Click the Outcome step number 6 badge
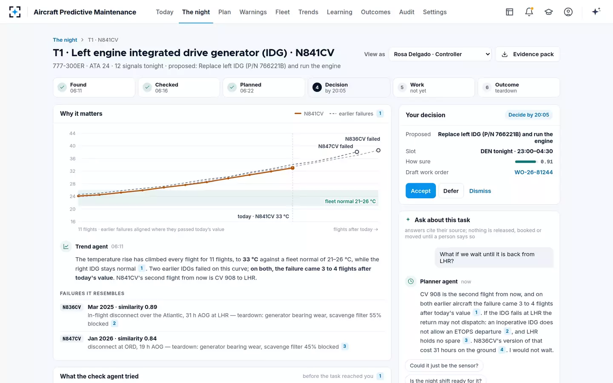Image resolution: width=613 pixels, height=383 pixels. tap(487, 87)
